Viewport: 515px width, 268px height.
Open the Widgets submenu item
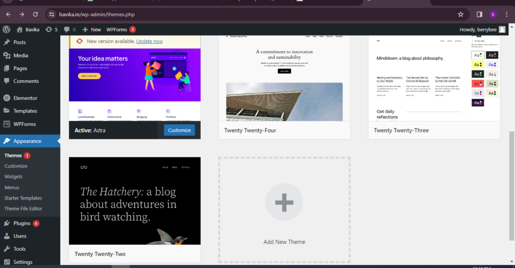click(14, 176)
